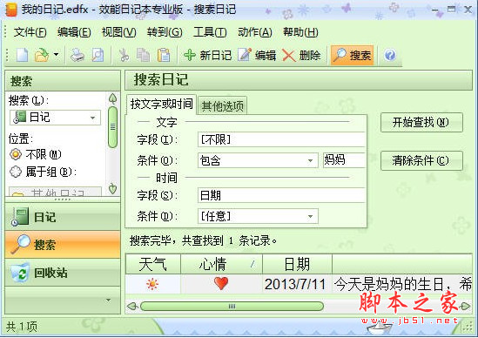
Task: Toggle the 搜索 toolbar button
Action: pos(353,55)
